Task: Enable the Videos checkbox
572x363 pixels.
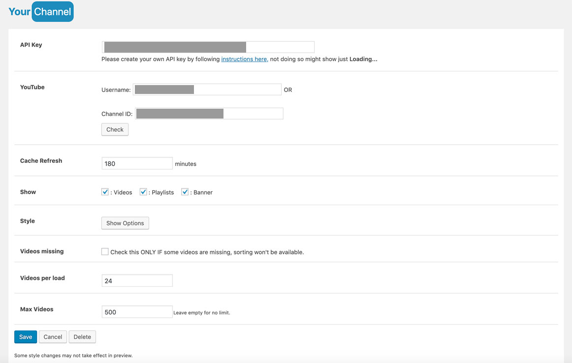Action: [x=105, y=192]
